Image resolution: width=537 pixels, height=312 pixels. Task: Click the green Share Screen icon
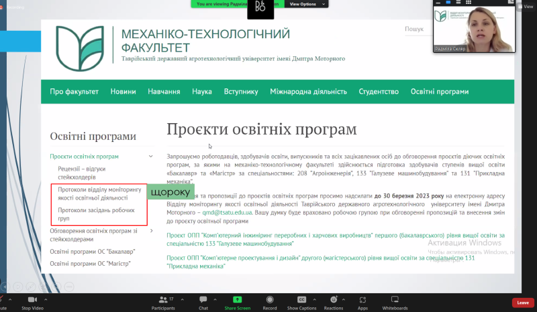[x=238, y=300]
